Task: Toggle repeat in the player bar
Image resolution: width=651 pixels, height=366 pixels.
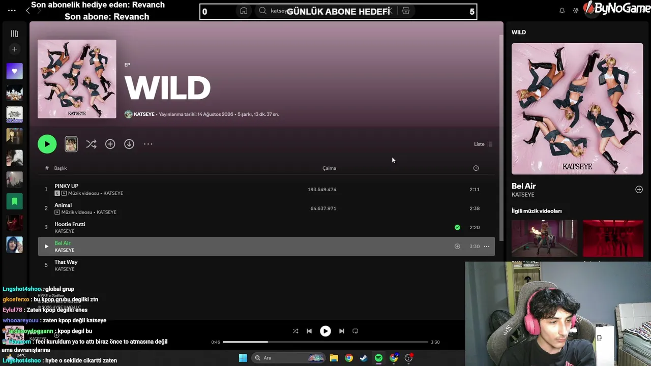Action: pos(356,331)
